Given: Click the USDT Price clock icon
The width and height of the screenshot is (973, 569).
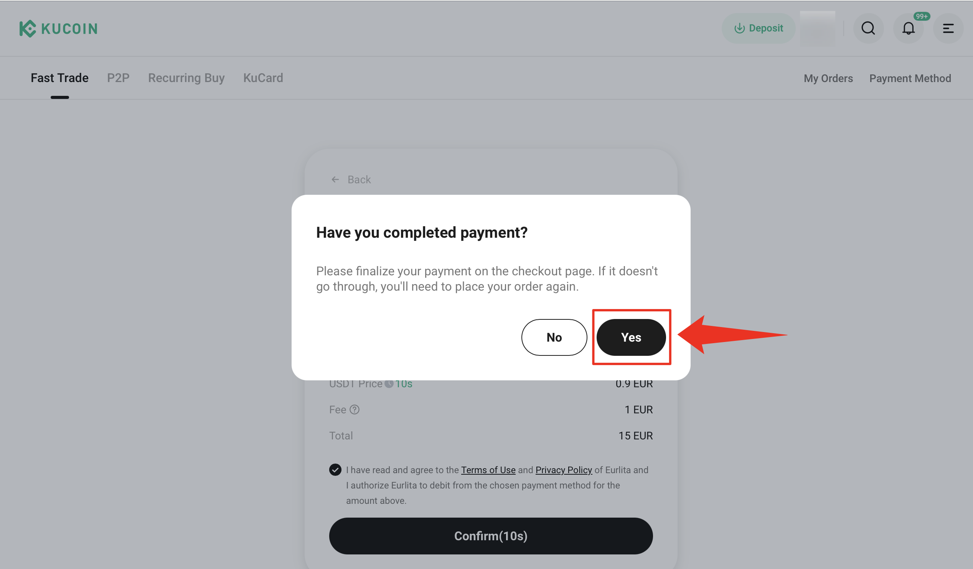Looking at the screenshot, I should (389, 383).
